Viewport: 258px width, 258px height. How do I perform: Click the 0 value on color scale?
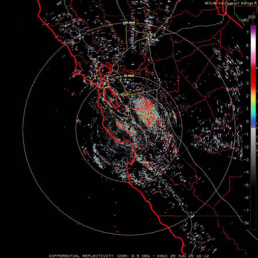tap(247, 122)
